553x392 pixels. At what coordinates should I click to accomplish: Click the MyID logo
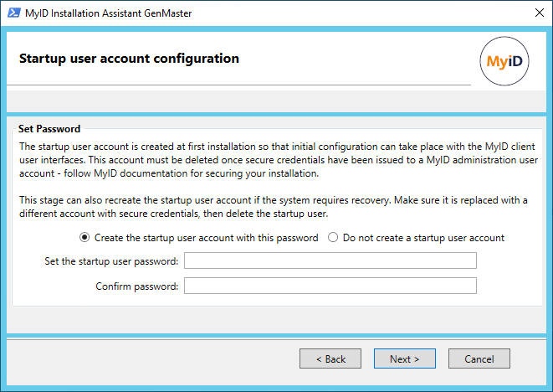point(504,61)
